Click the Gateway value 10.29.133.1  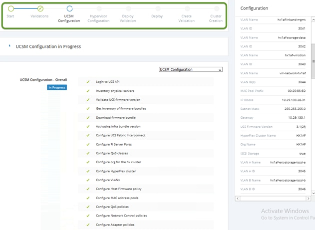click(x=297, y=118)
